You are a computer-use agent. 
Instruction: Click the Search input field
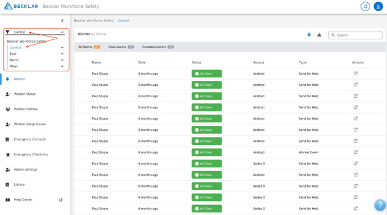(x=355, y=35)
